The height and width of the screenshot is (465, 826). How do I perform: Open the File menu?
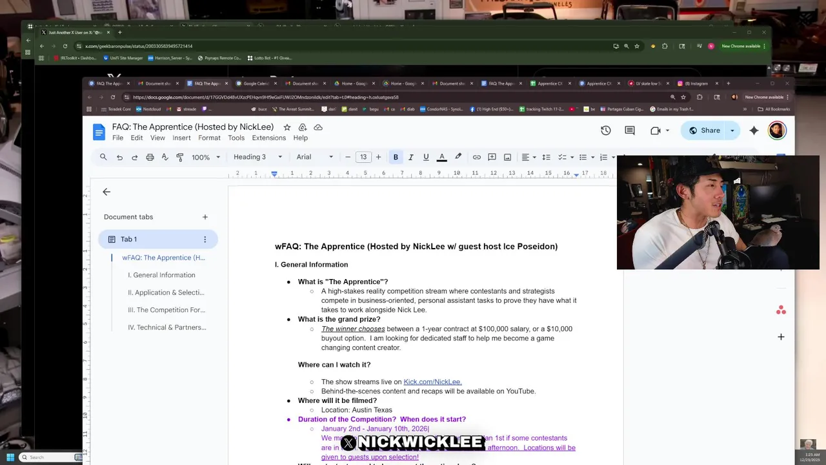point(117,138)
